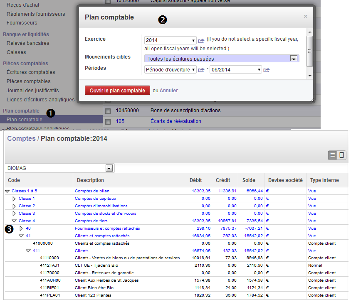351x302 pixels.
Task: Open the 06/2014 end period dropdown
Action: tap(236, 69)
